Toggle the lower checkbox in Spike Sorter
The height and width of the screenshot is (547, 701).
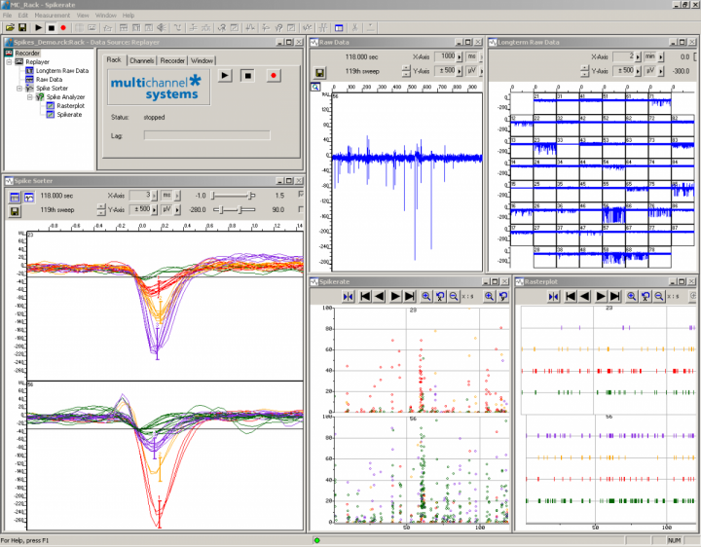click(301, 209)
